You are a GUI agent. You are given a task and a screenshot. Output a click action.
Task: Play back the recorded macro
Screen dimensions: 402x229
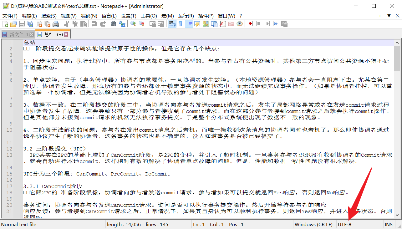click(x=267, y=24)
